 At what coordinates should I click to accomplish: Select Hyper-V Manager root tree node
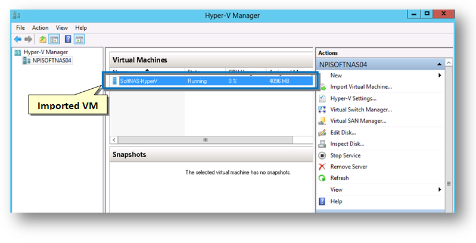[x=45, y=52]
